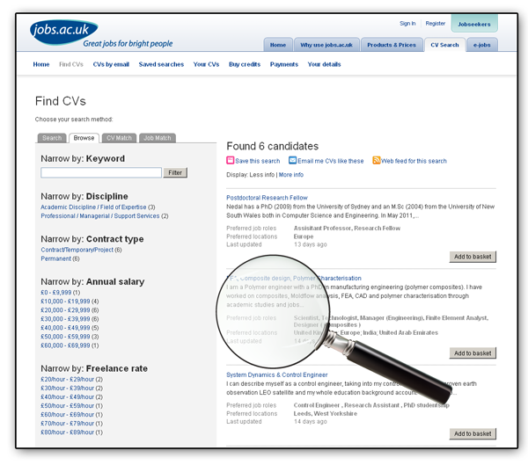Screen dimensions: 528x465
Task: Open the Why use jobs.ac.uk tab
Action: 326,45
